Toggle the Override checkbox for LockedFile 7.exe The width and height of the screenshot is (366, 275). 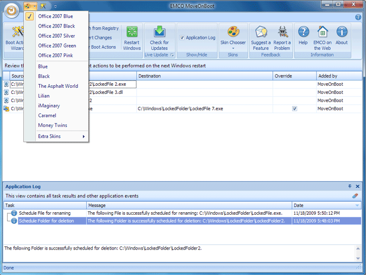point(295,109)
